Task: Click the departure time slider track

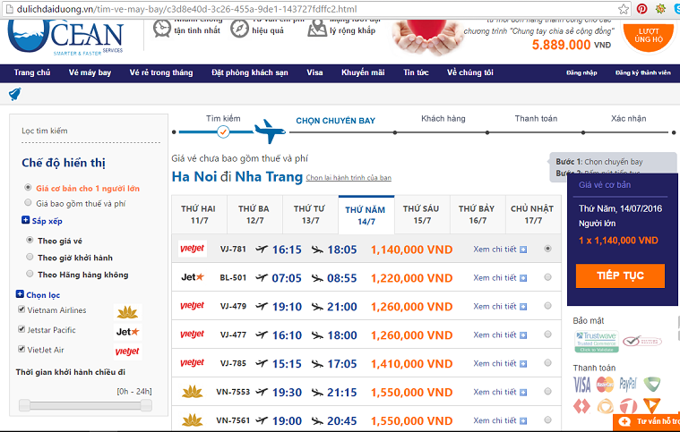Action: pos(85,405)
